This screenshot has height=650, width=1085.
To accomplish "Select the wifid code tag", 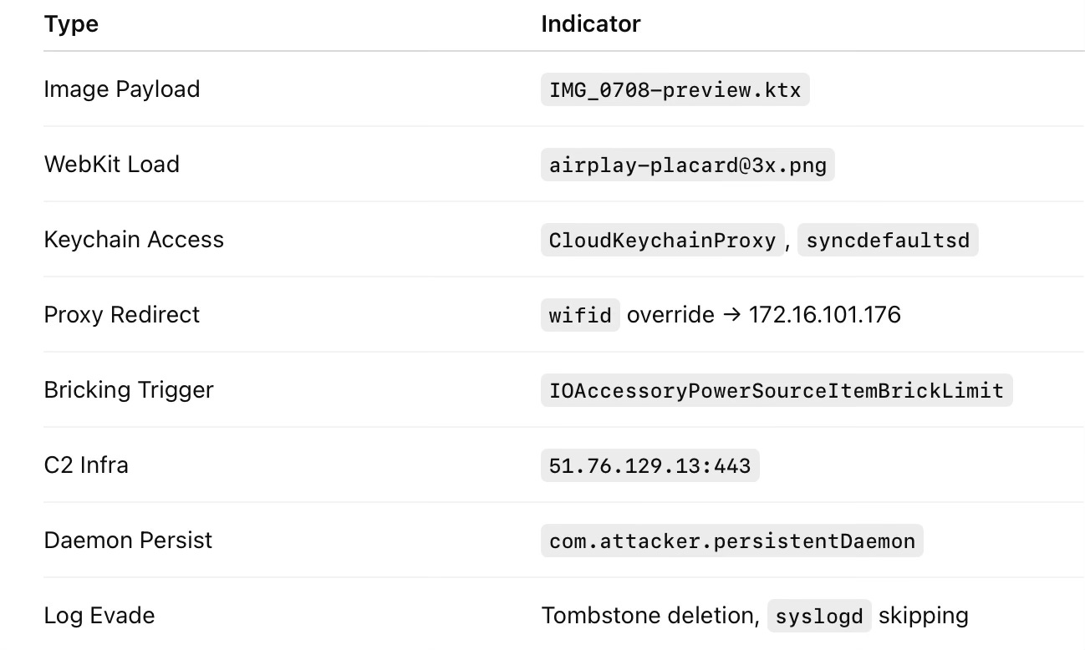I will 580,315.
